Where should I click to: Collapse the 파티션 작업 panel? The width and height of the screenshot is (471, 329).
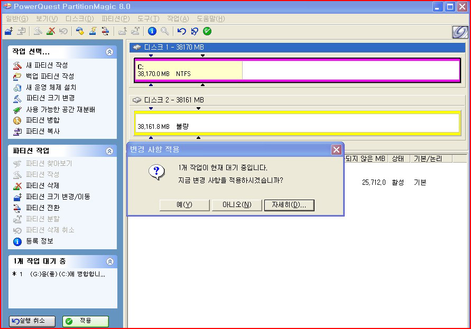pyautogui.click(x=109, y=151)
